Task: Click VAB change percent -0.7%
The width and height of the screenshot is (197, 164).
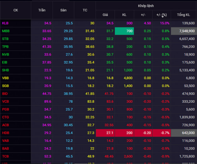Action: (x=165, y=141)
